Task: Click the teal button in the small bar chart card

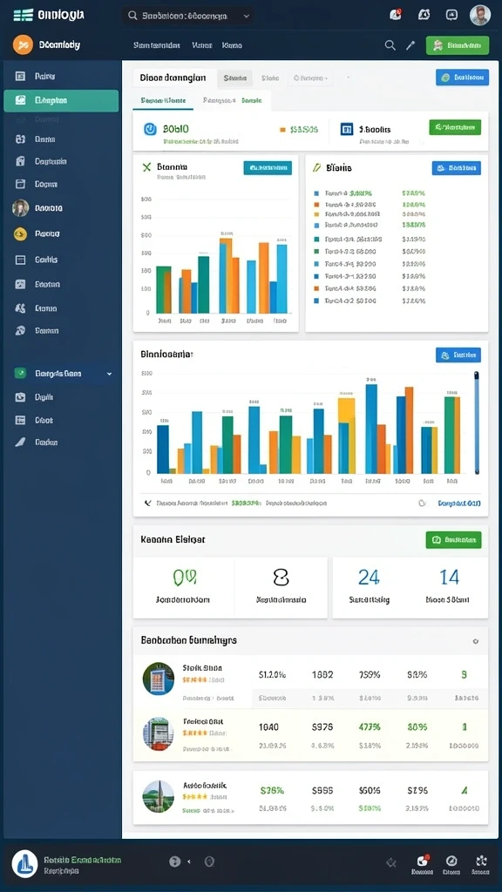Action: pos(268,168)
